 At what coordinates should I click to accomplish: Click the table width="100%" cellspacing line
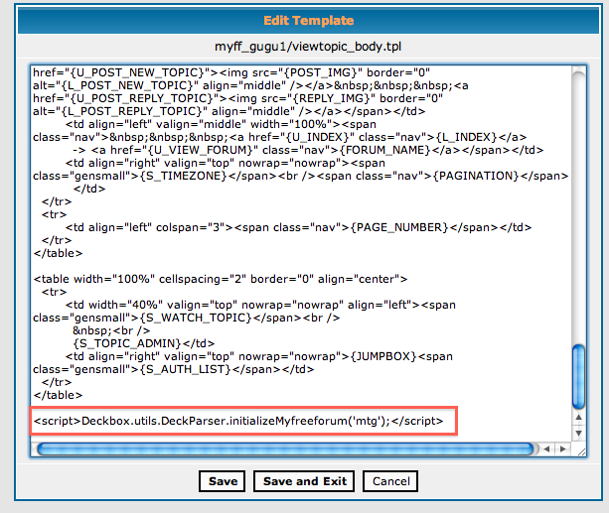click(x=221, y=279)
